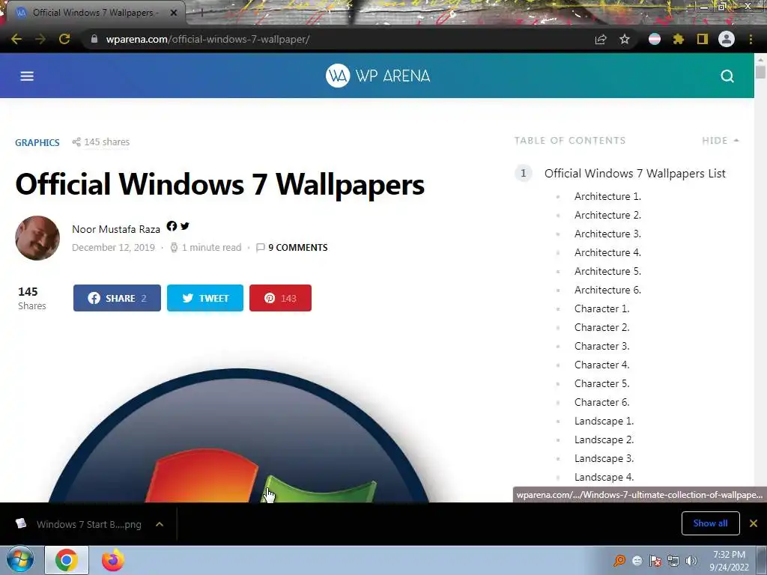Jump to Character 2 section
Viewport: 767px width, 575px height.
click(x=601, y=327)
